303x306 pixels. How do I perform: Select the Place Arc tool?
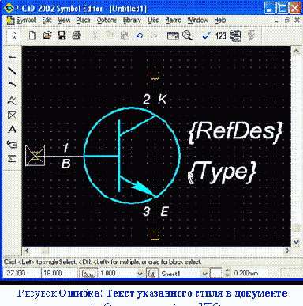point(13,85)
